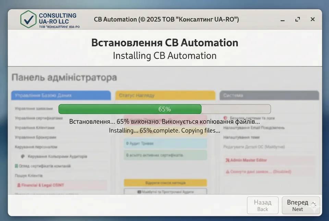Click the tools icon beside Admin Master Editor

tap(228, 160)
